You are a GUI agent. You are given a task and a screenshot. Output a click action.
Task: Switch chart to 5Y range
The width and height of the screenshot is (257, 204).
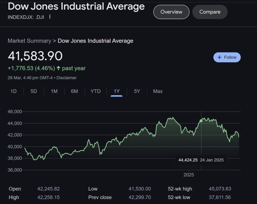tap(137, 91)
